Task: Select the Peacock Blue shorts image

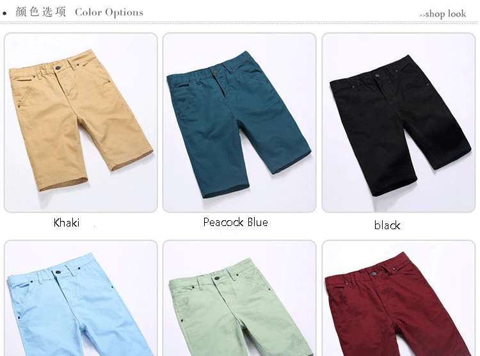Action: coord(239,122)
